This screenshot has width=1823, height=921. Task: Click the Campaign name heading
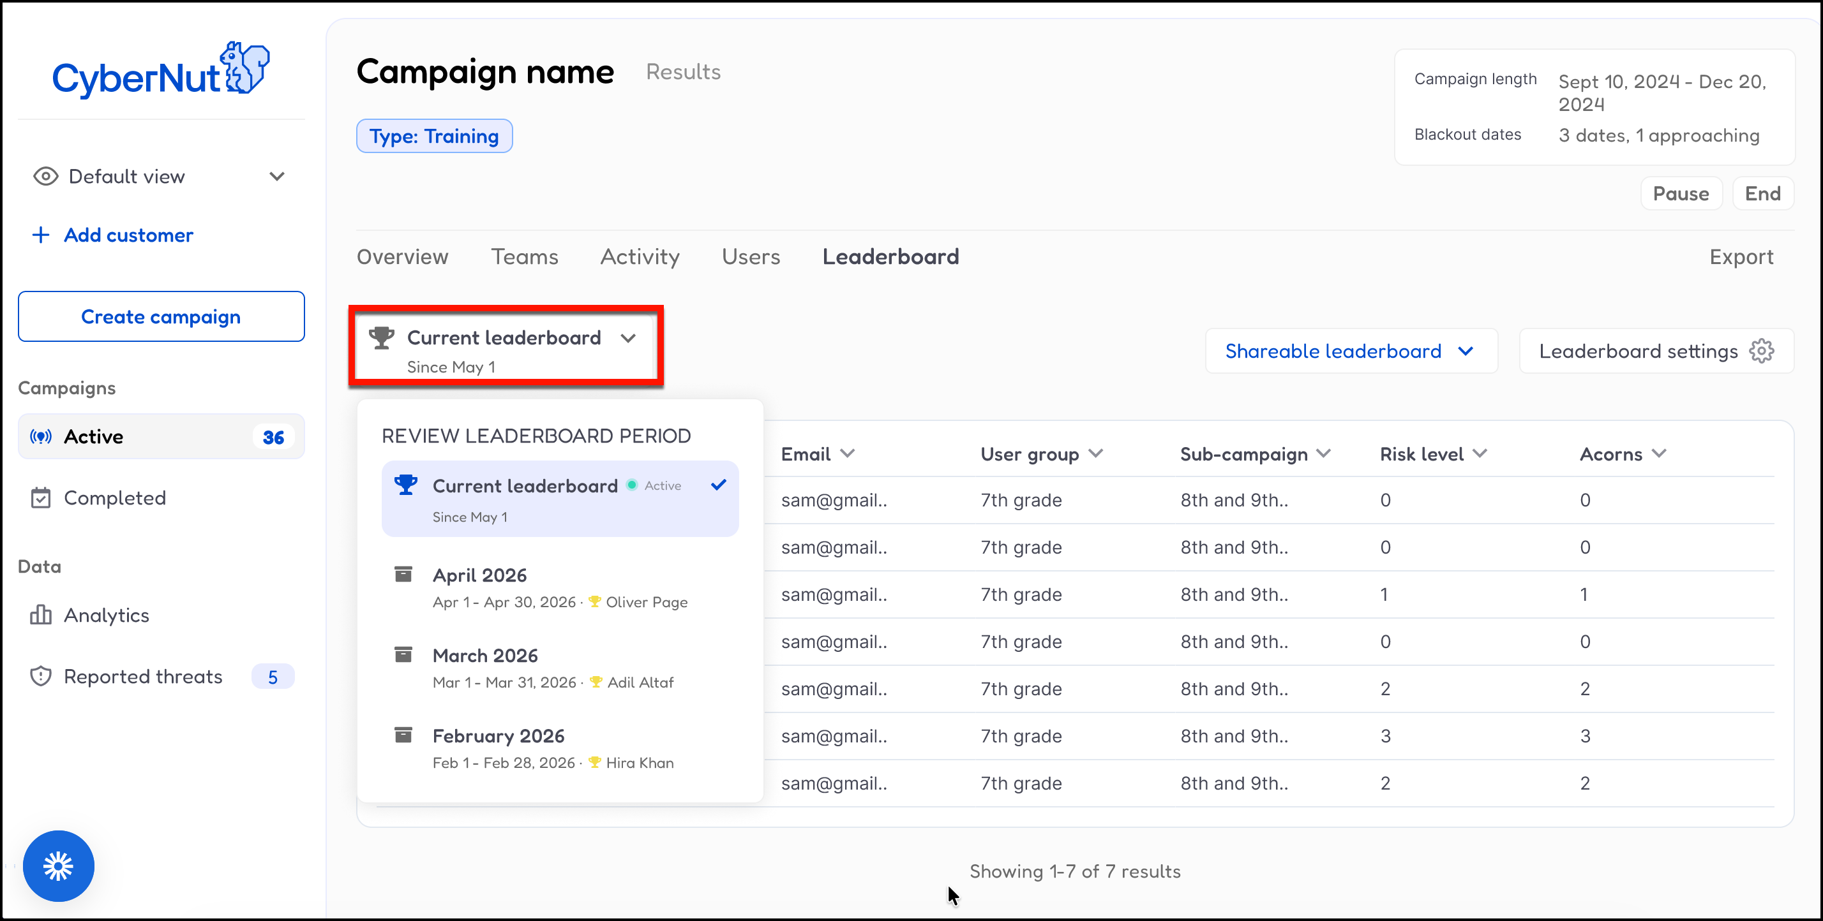484,71
